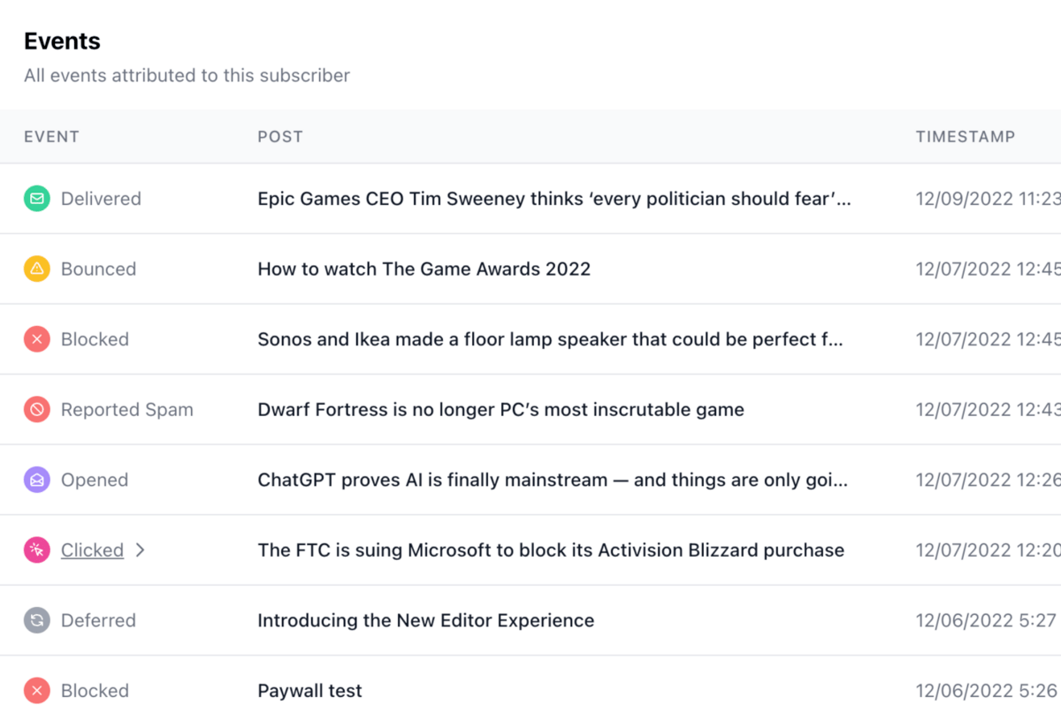The width and height of the screenshot is (1061, 720).
Task: Open the Paywall test post
Action: coord(309,691)
